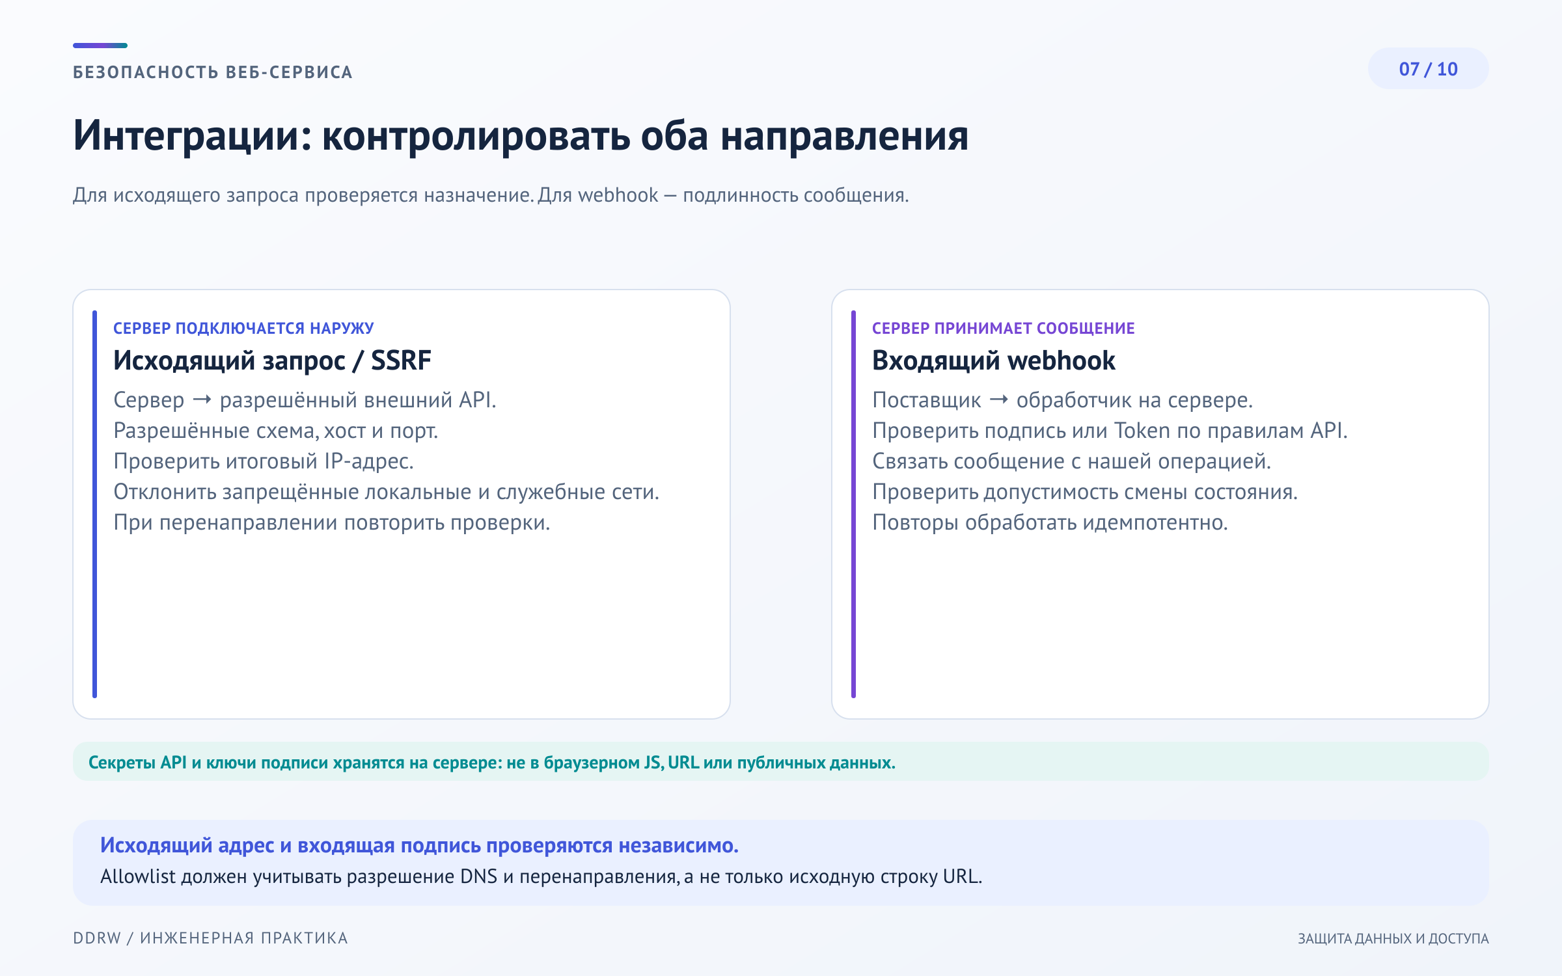The image size is (1562, 976).
Task: Click the label СЕРВЕР ПОДКЛЮЧАЕТСЯ НАРУЖУ
Action: [243, 329]
